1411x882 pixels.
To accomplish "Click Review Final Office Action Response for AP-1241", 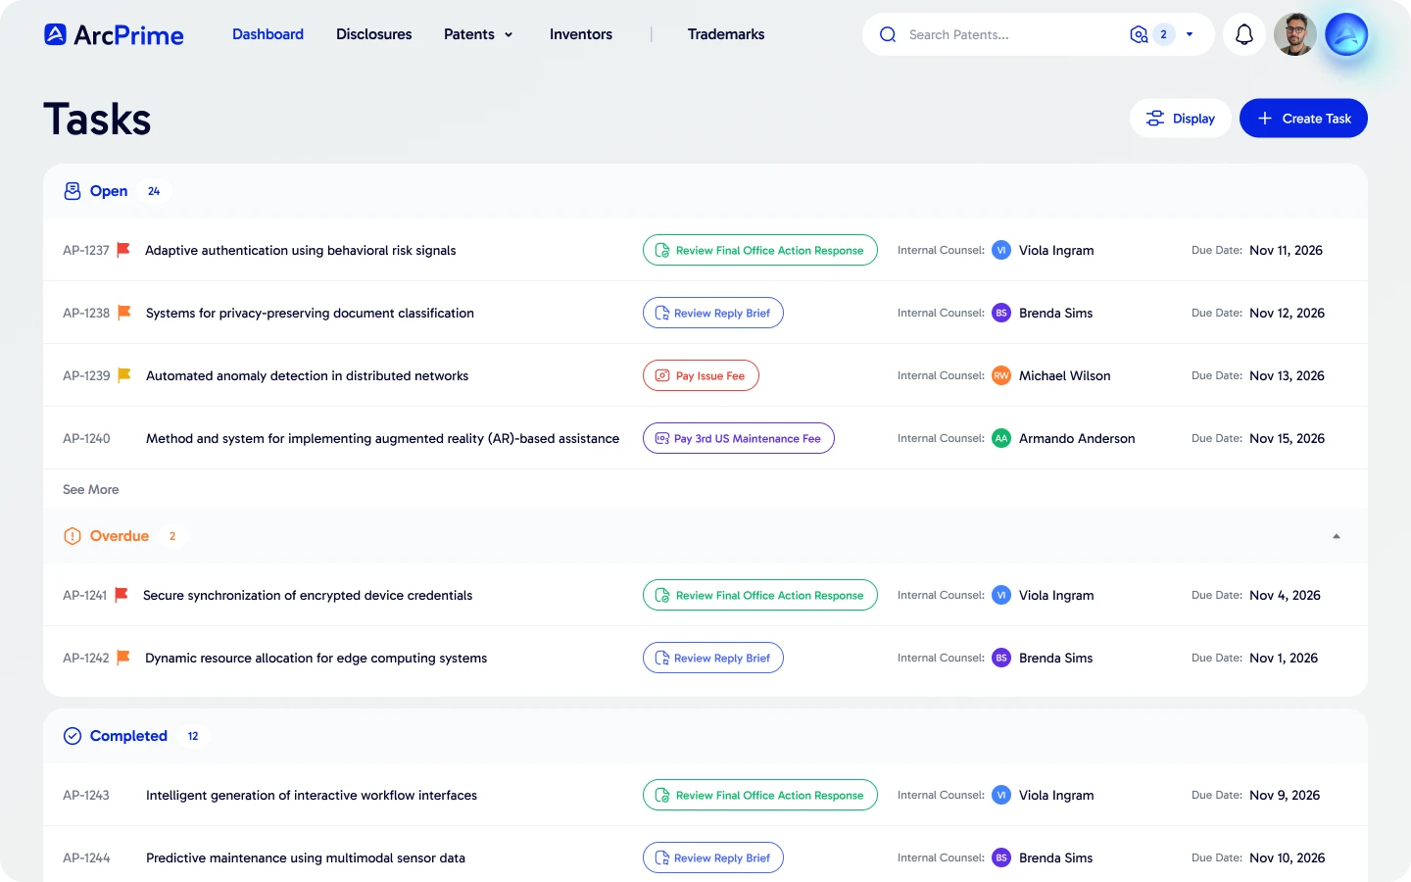I will pos(760,595).
